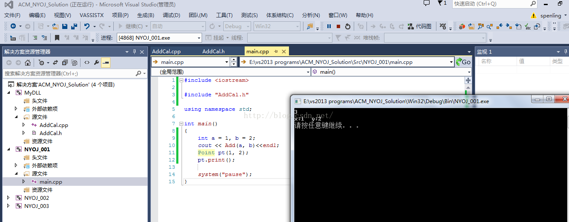Collapse the main function outline at line 7
The height and width of the screenshot is (222, 569).
click(x=181, y=124)
